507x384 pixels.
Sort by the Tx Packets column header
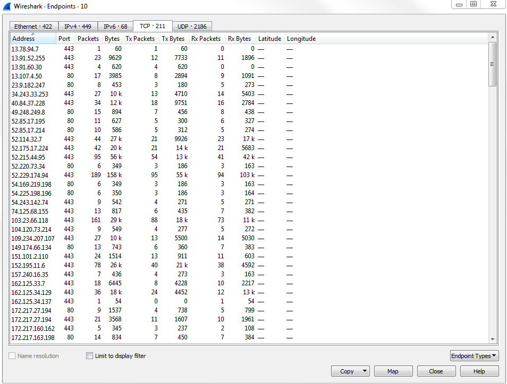pos(141,38)
